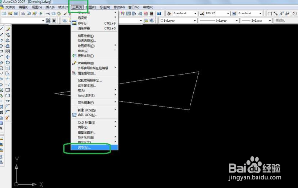Click the New drawing icon
This screenshot has height=188, width=298.
(x=4, y=13)
